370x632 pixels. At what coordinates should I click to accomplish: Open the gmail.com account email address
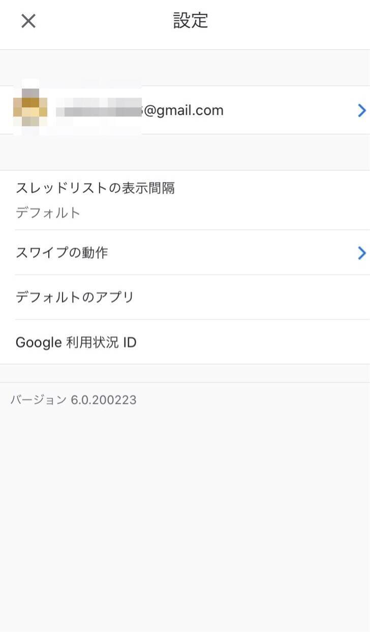click(183, 110)
